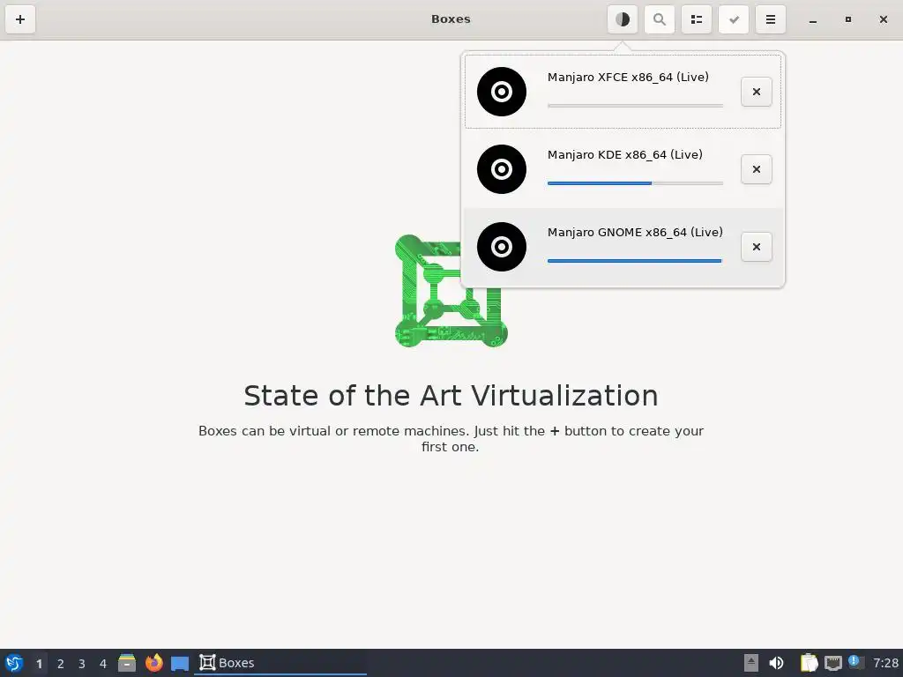Open the update notification tray icon

(x=855, y=662)
